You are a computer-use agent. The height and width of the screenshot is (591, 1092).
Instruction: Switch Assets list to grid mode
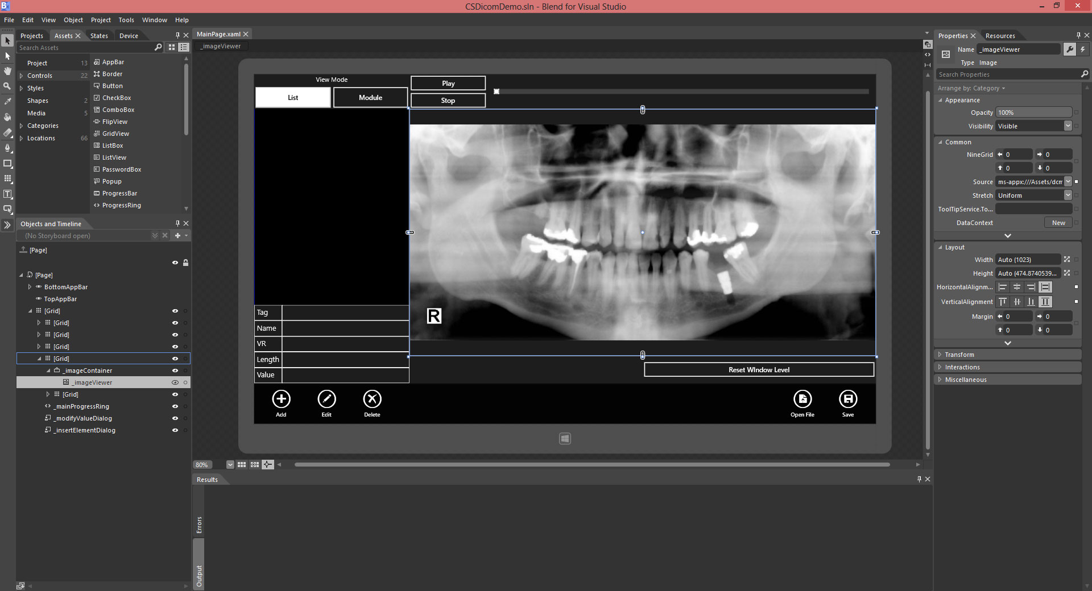[172, 48]
